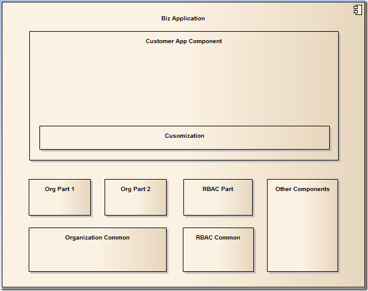Click the 'Organization Common' label text
Viewport: 368px width, 291px height.
coord(97,238)
